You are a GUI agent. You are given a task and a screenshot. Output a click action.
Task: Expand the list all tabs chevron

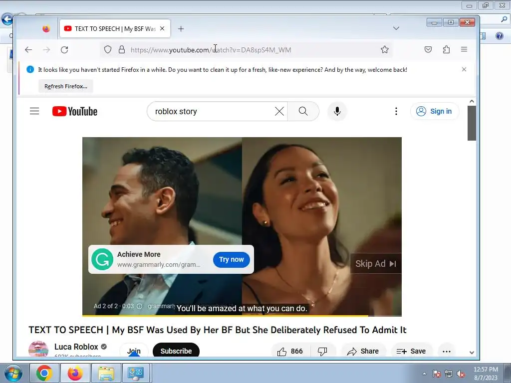coord(396,28)
